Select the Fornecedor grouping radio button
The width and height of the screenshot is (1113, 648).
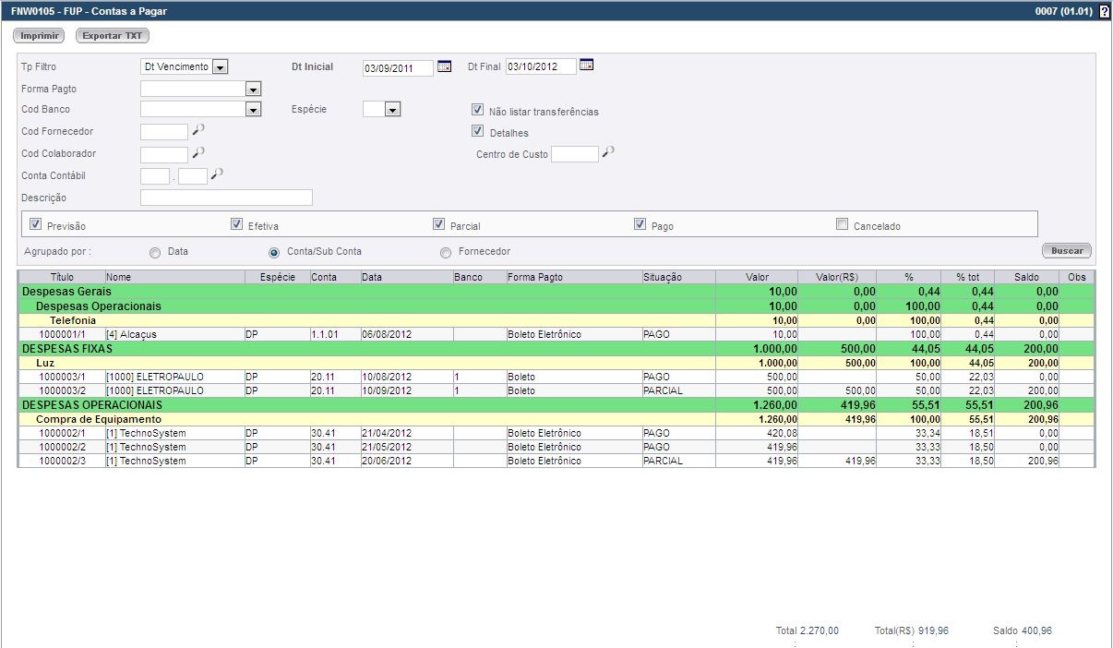pos(446,253)
